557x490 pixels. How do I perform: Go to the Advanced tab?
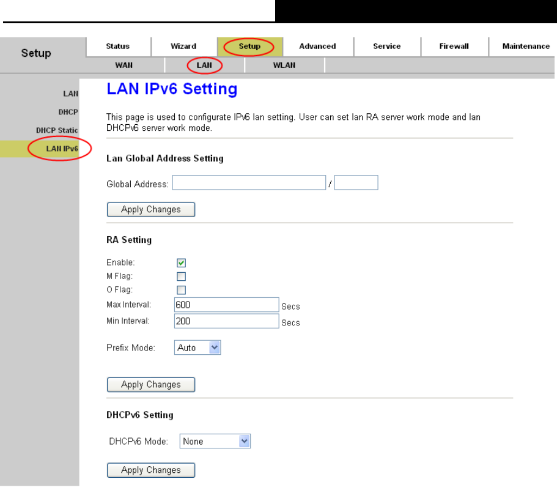317,46
